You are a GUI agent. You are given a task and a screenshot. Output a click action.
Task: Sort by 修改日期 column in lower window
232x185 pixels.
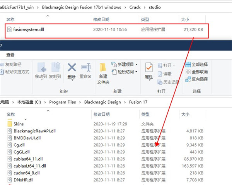102,115
